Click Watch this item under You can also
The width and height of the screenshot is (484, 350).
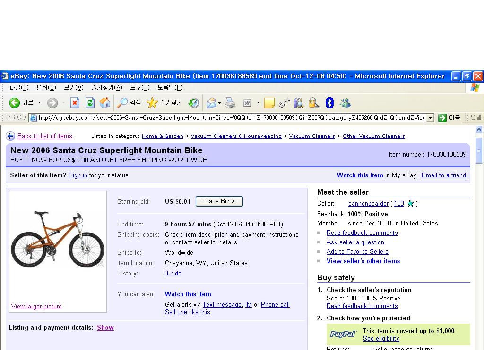(188, 294)
